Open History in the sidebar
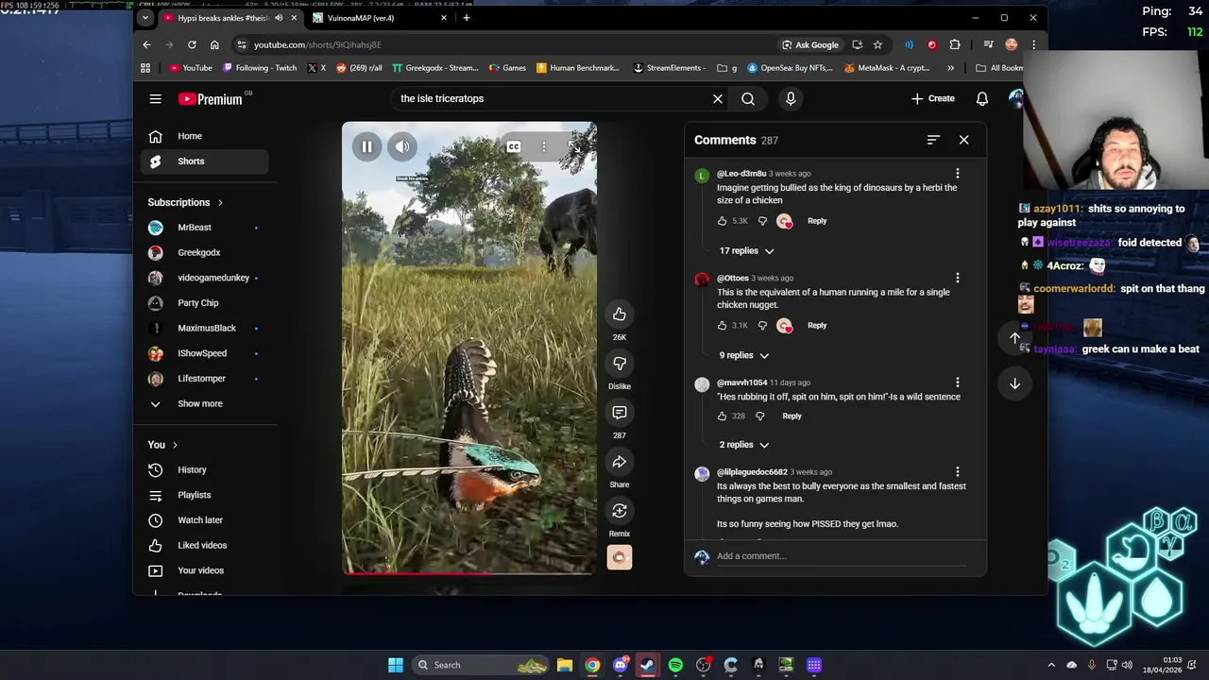 (205, 469)
